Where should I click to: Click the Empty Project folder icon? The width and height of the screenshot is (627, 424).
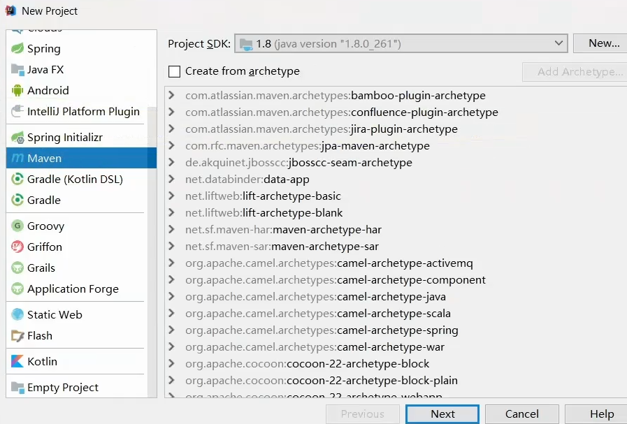(17, 387)
